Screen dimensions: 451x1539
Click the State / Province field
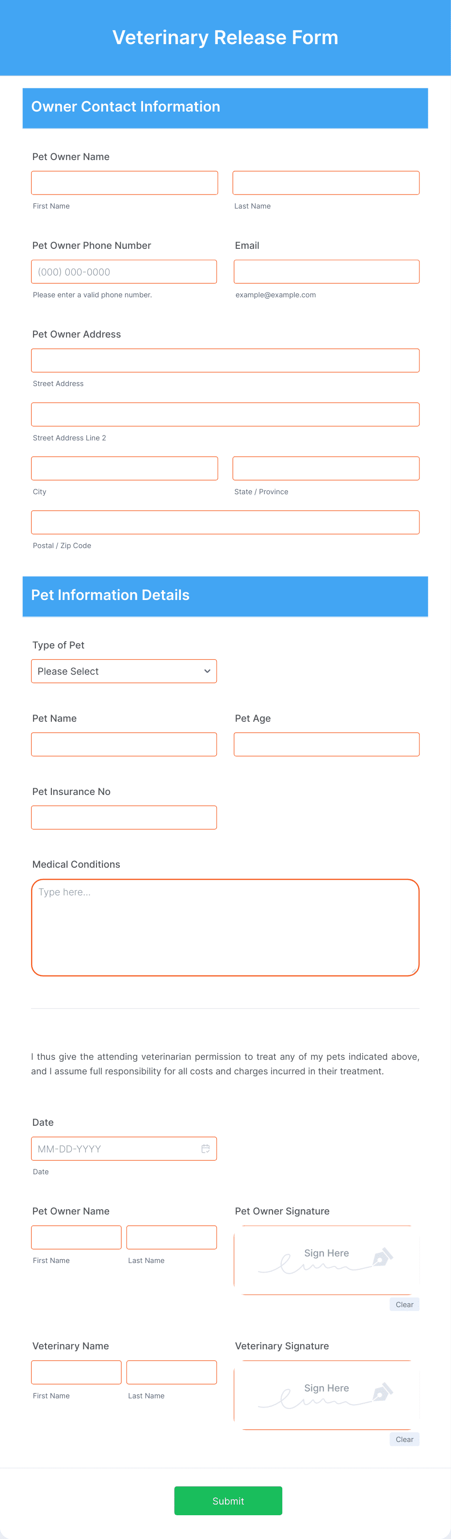coord(326,469)
